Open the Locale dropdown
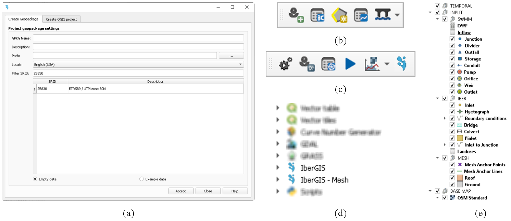Viewport: 511px width, 221px height. pyautogui.click(x=138, y=64)
